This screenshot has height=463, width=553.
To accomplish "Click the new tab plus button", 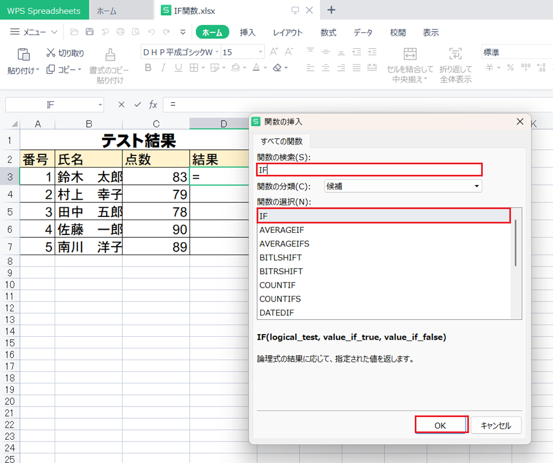I will [x=331, y=10].
